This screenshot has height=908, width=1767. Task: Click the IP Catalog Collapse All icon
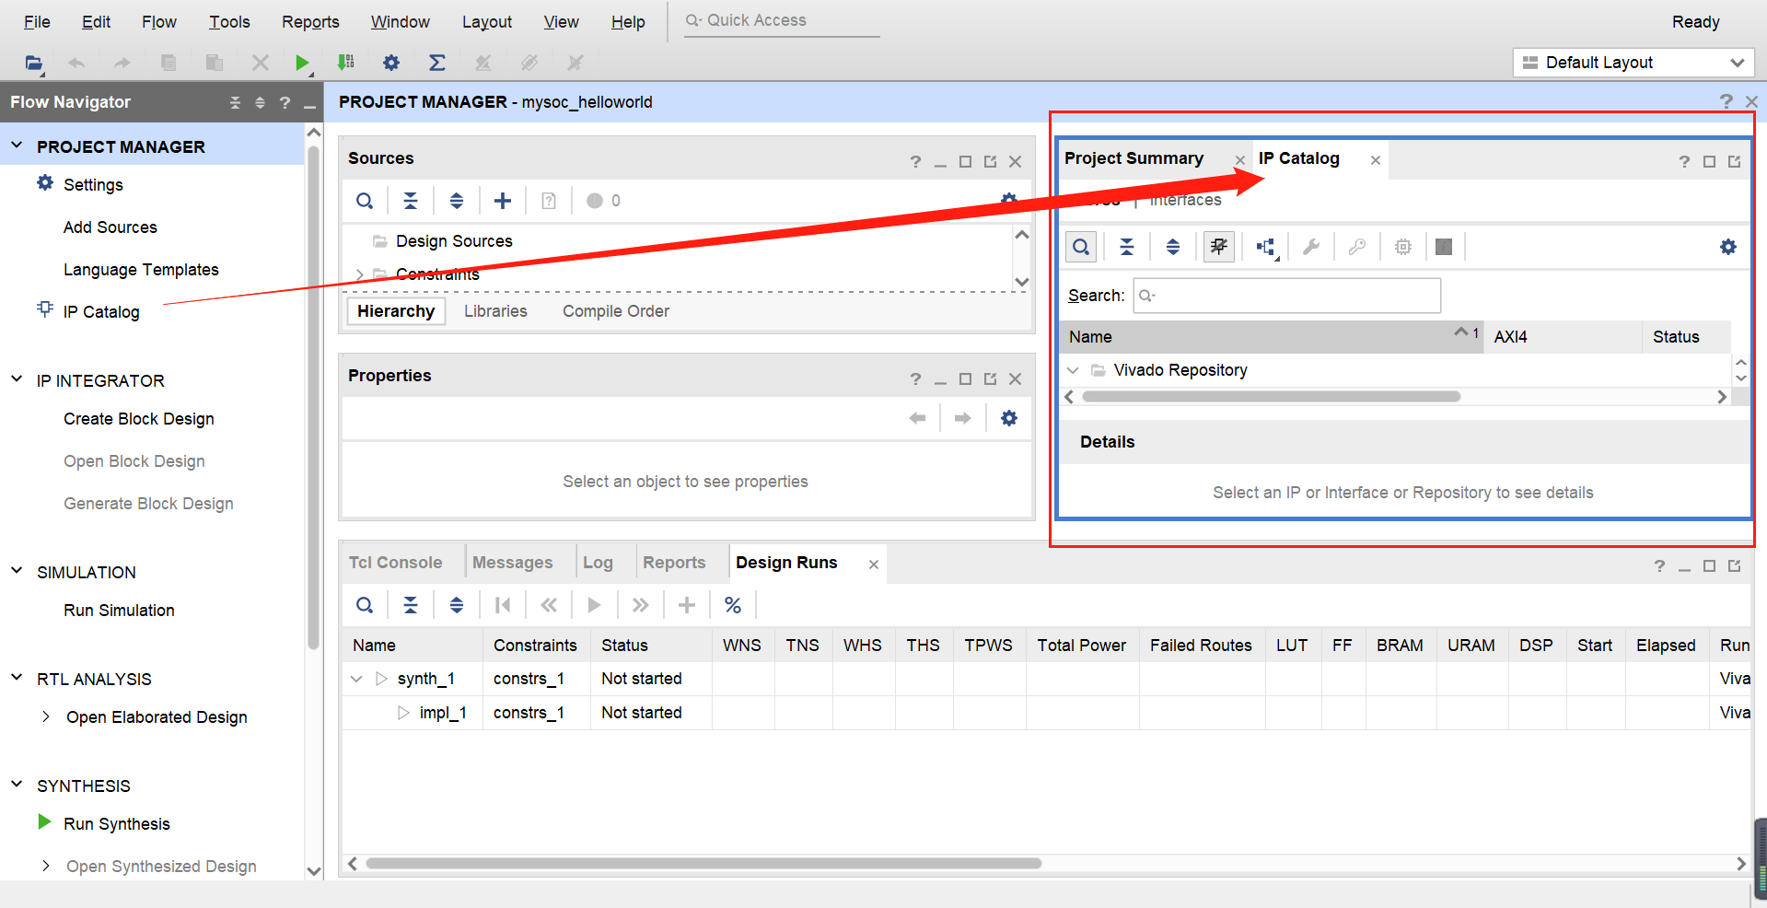pyautogui.click(x=1127, y=247)
